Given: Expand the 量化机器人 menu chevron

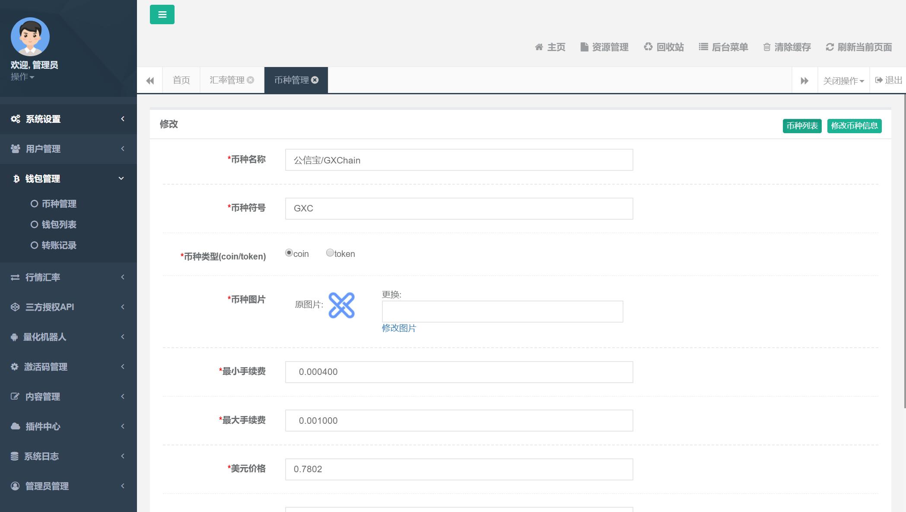Looking at the screenshot, I should (x=123, y=336).
